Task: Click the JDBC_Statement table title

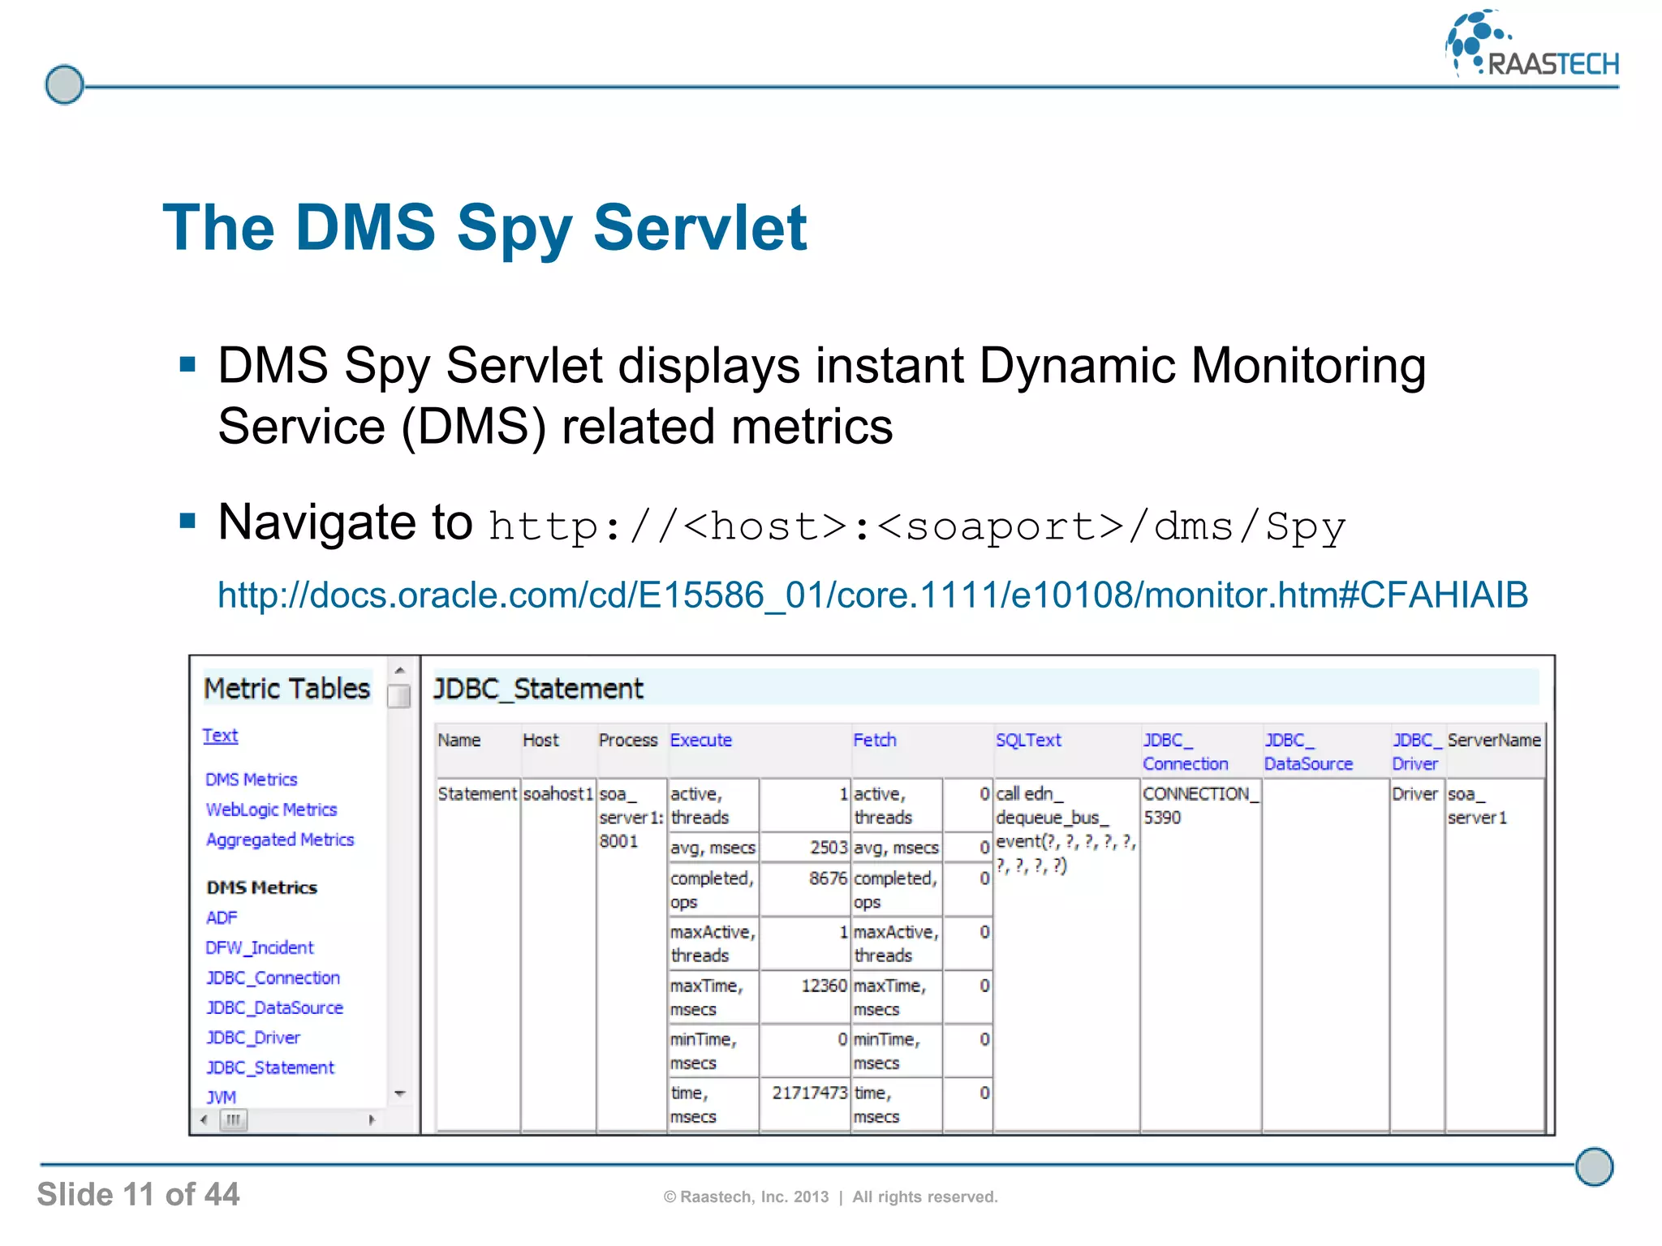Action: [538, 689]
